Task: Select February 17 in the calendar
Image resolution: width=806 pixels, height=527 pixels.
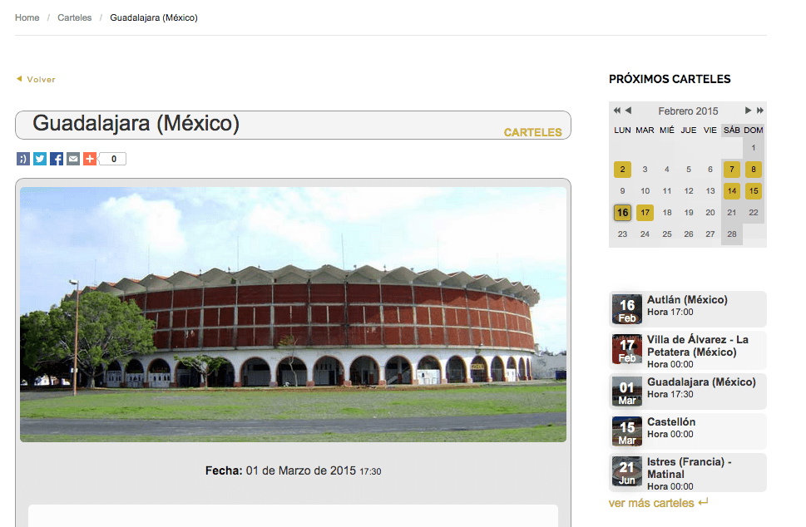Action: click(x=645, y=213)
